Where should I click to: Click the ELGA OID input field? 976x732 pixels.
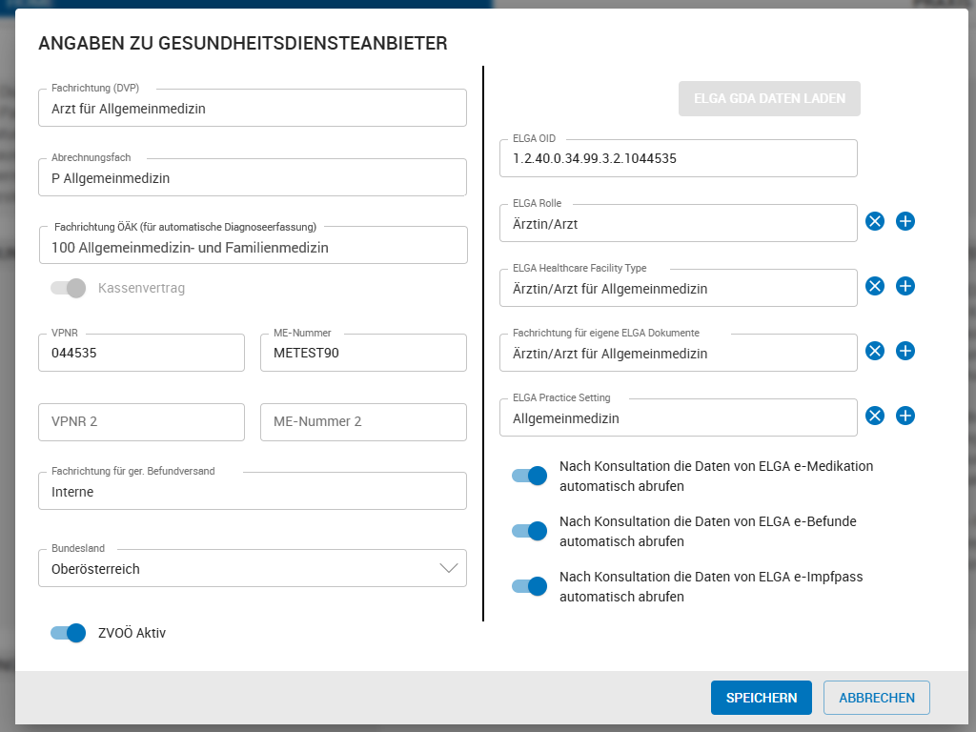click(x=678, y=158)
